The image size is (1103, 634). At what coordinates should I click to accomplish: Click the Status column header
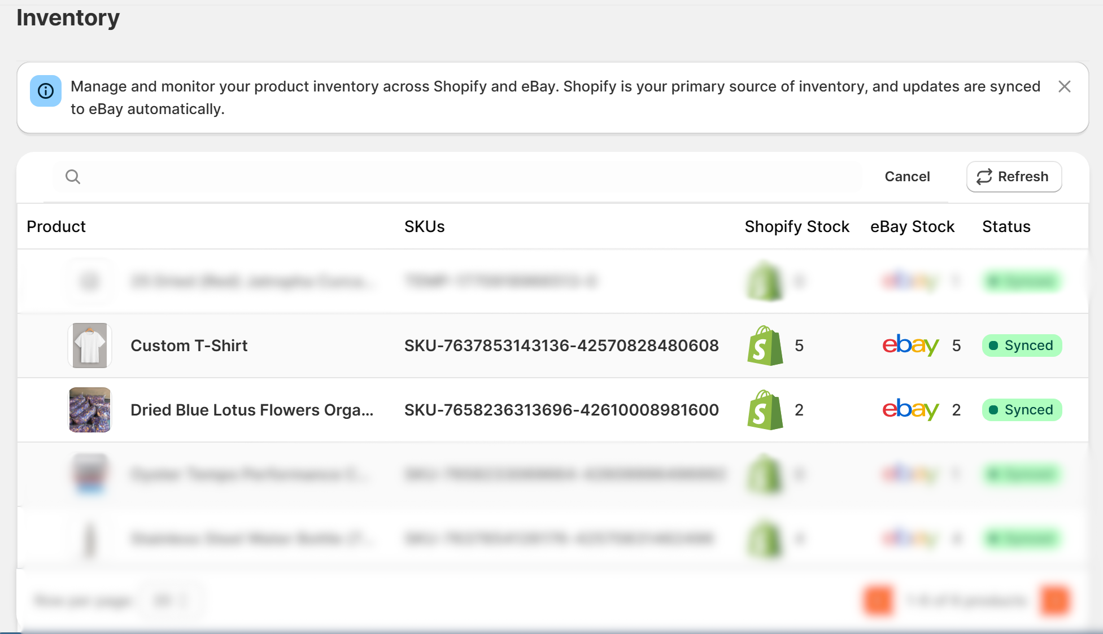(x=1006, y=226)
